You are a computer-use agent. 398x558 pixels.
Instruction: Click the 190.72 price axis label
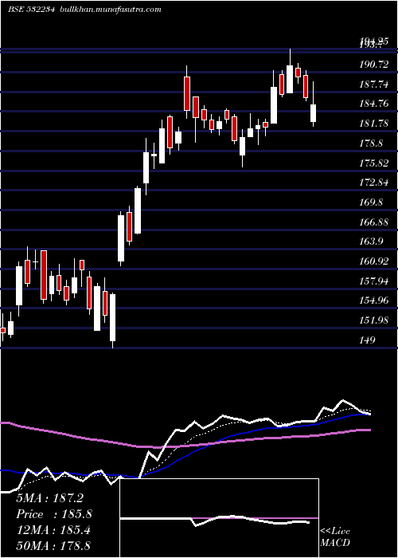[374, 65]
